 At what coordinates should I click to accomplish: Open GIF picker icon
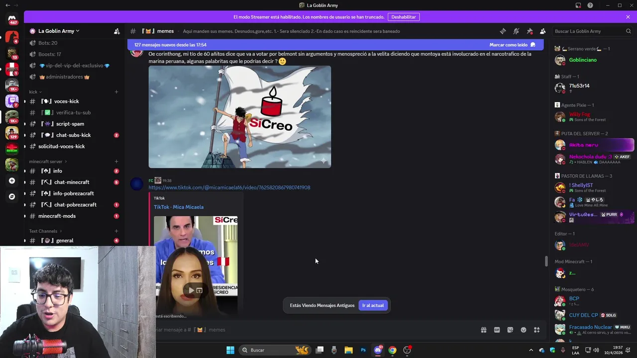[x=497, y=330]
